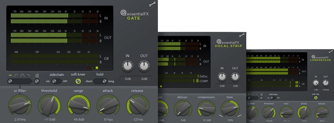Click the Compressor release knob
This screenshot has height=123, width=334.
pyautogui.click(x=322, y=112)
